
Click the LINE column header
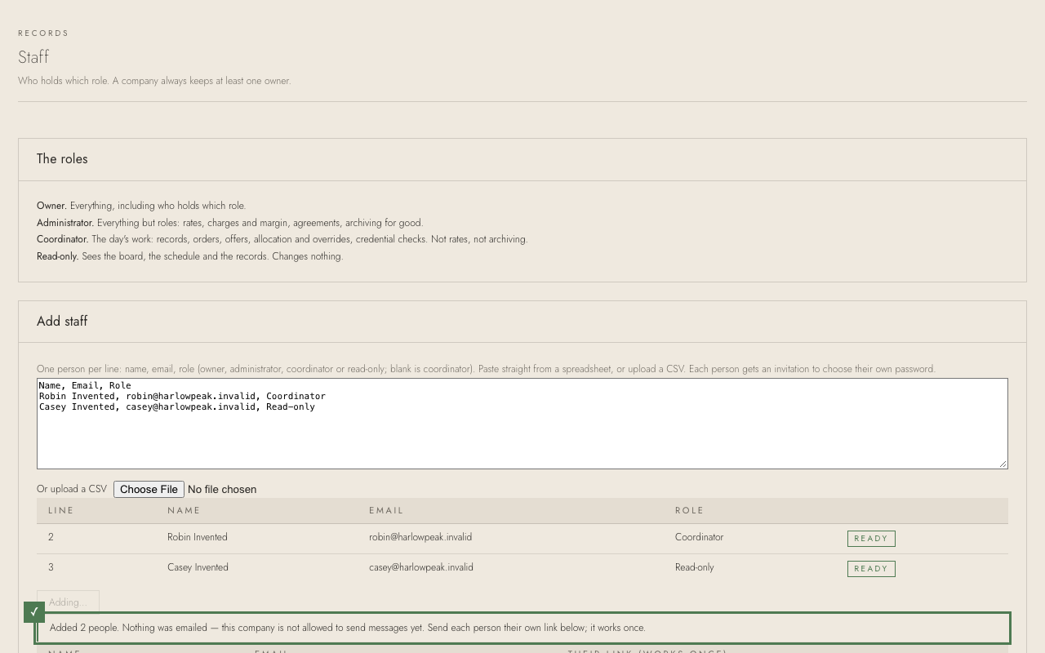point(61,510)
